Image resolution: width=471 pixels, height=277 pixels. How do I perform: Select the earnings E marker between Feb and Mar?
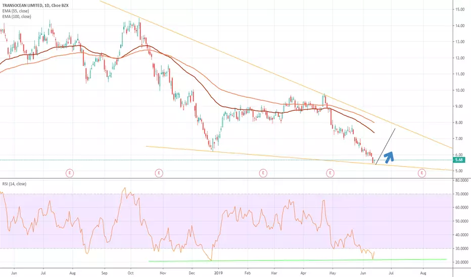click(x=263, y=173)
